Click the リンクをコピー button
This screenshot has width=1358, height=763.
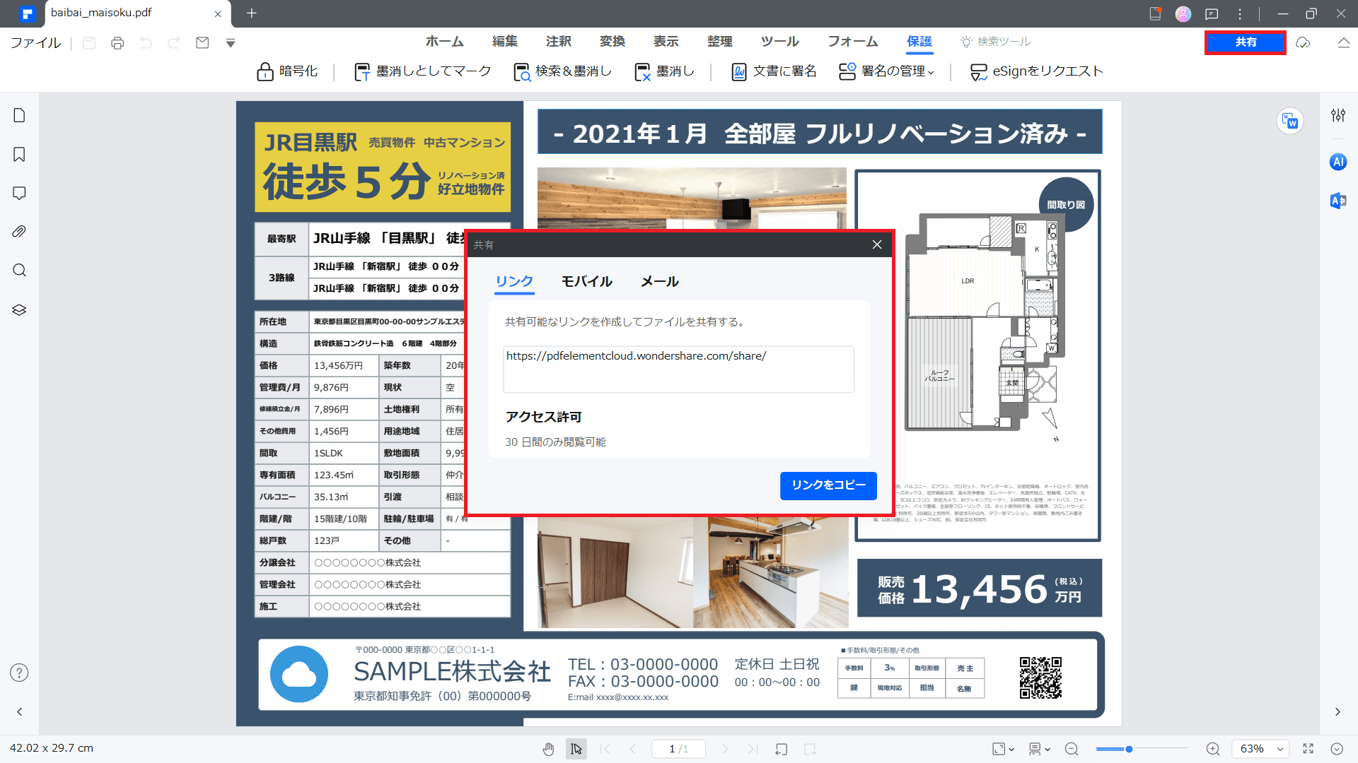pos(828,485)
